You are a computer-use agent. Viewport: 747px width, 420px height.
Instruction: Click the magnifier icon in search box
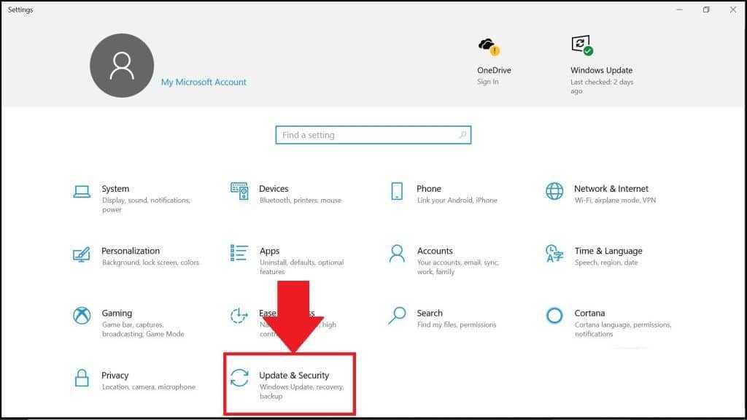[462, 135]
